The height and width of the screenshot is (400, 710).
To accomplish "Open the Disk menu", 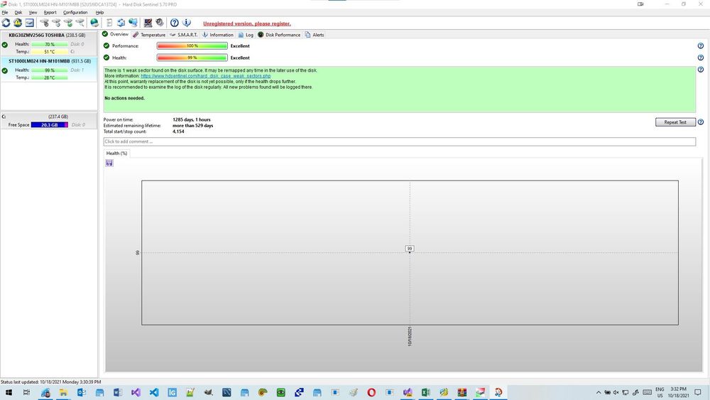I will [x=18, y=12].
